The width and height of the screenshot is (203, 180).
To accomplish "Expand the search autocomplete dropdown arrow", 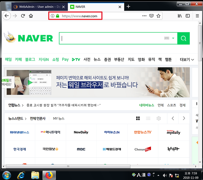I will pos(173,38).
